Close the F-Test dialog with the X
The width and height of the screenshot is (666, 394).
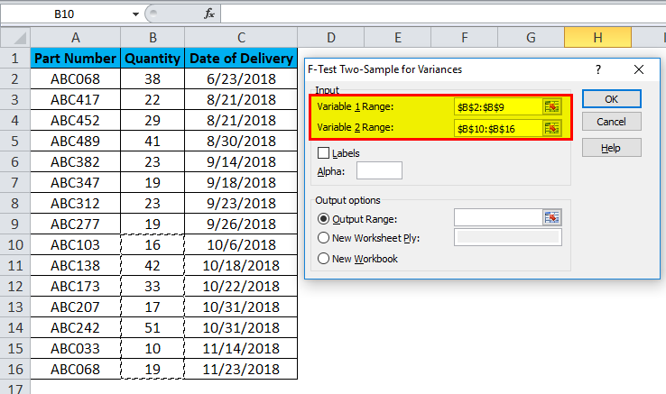[639, 69]
